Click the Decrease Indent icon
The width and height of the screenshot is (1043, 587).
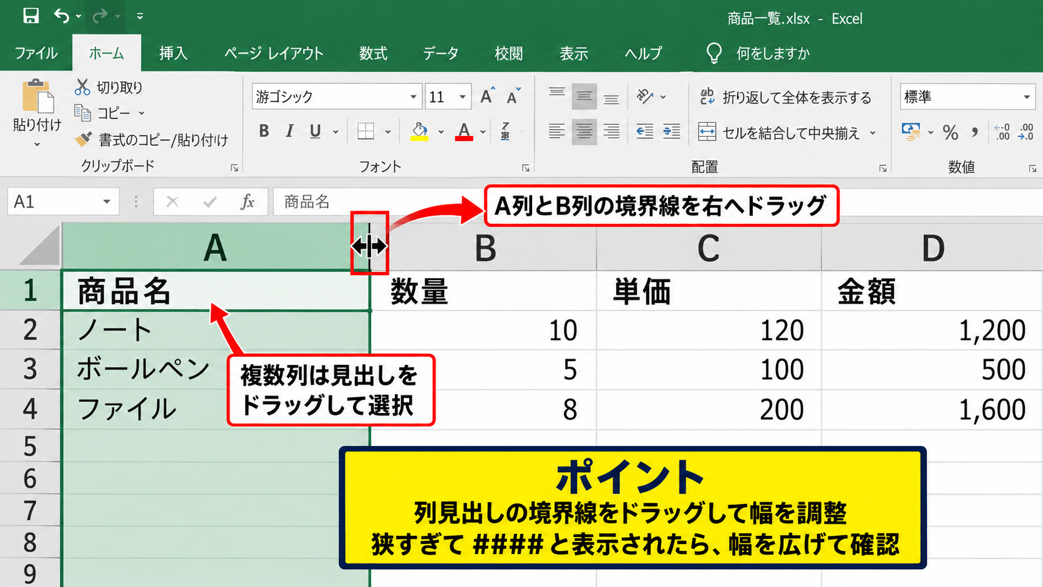click(x=644, y=131)
